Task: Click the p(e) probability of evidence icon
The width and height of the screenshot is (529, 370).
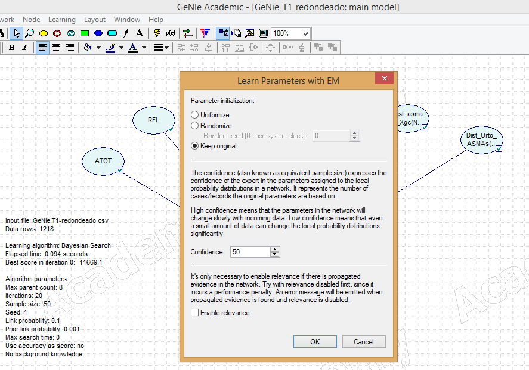Action: pos(171,33)
